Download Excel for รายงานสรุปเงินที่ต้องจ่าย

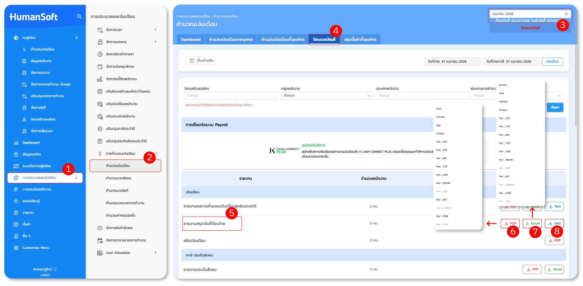tap(532, 224)
